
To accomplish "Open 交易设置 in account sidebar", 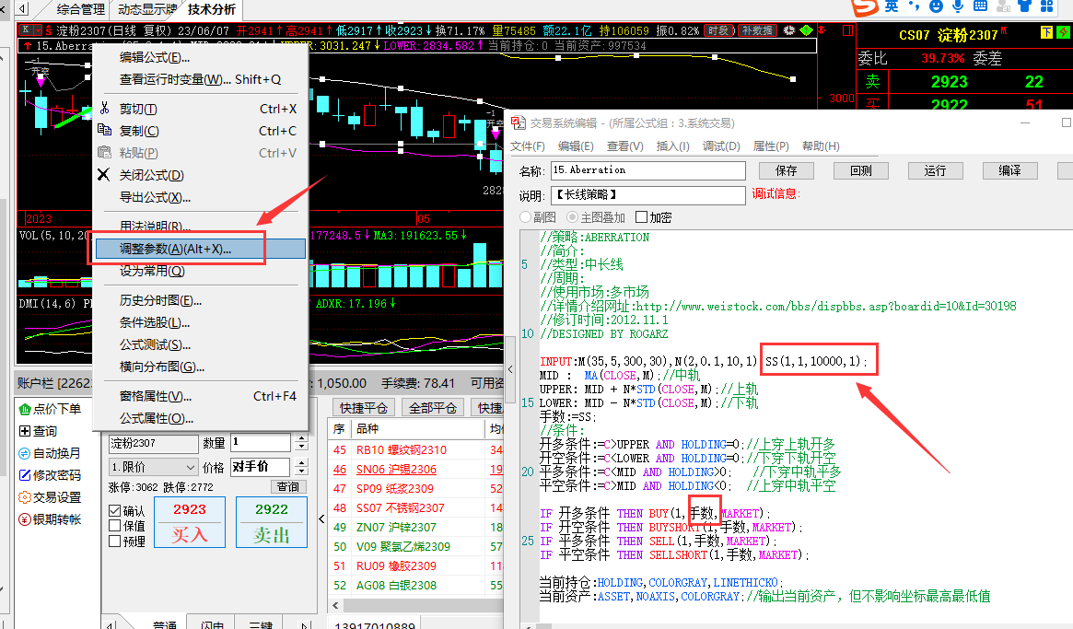I will point(50,497).
